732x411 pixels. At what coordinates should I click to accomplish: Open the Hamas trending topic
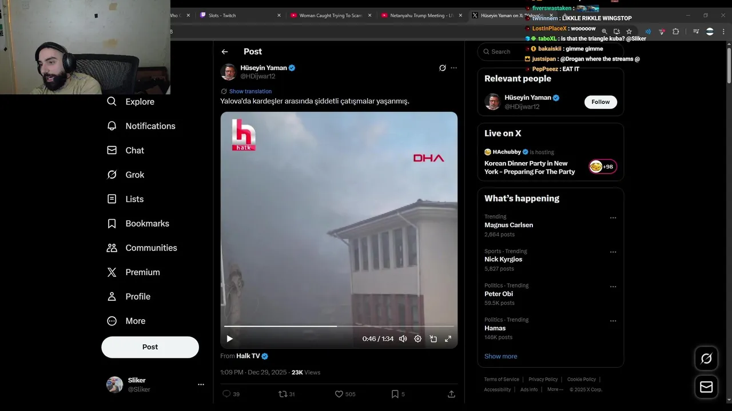(495, 328)
